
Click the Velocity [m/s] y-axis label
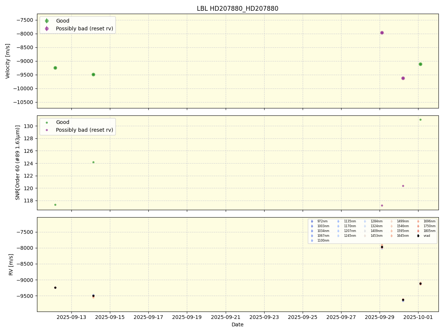8,61
